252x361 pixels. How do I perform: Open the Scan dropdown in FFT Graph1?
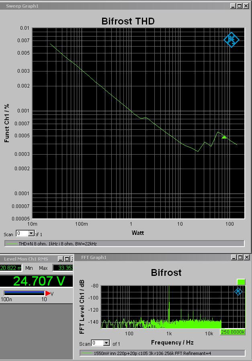tap(107, 343)
